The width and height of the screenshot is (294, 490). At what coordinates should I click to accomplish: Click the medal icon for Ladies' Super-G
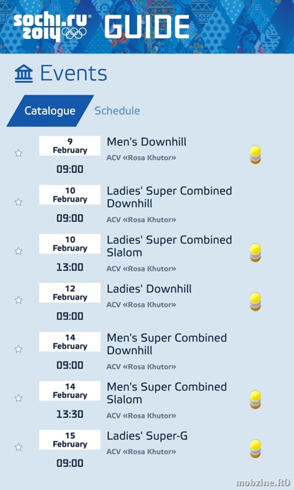point(255,449)
